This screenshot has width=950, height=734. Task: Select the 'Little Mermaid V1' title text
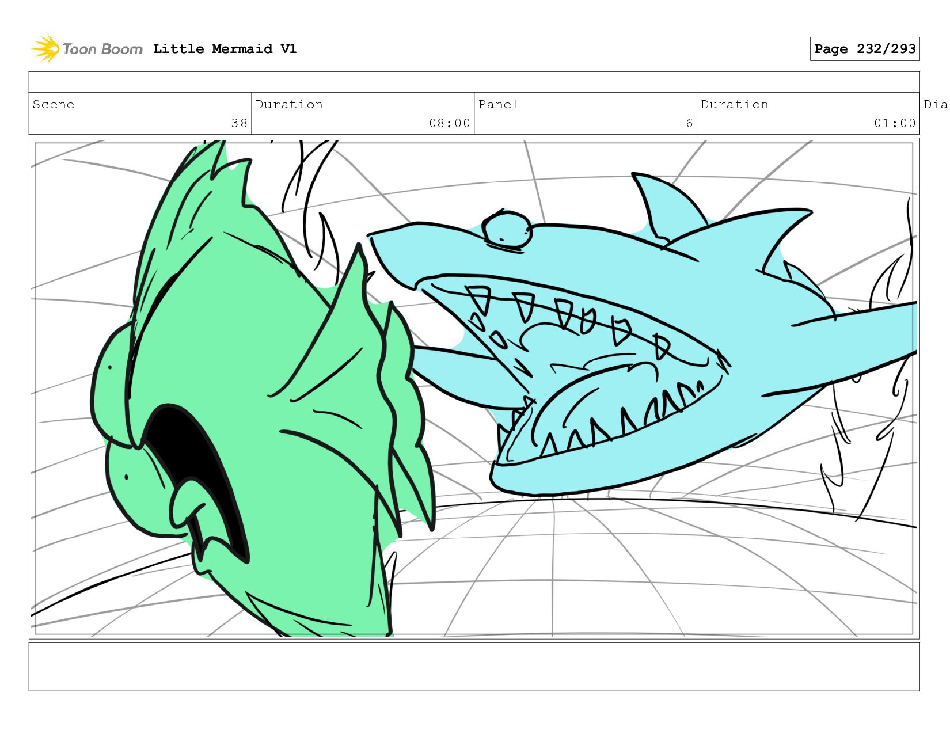(x=225, y=49)
